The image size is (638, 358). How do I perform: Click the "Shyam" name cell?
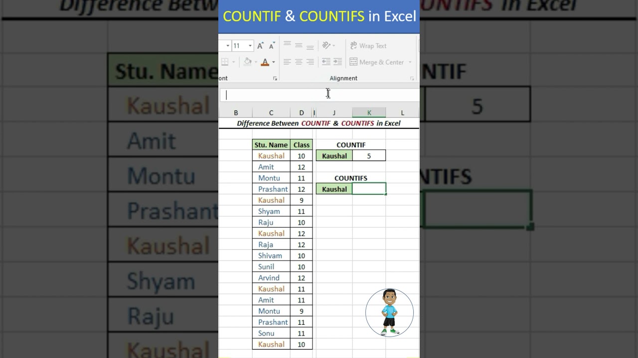[x=271, y=211]
